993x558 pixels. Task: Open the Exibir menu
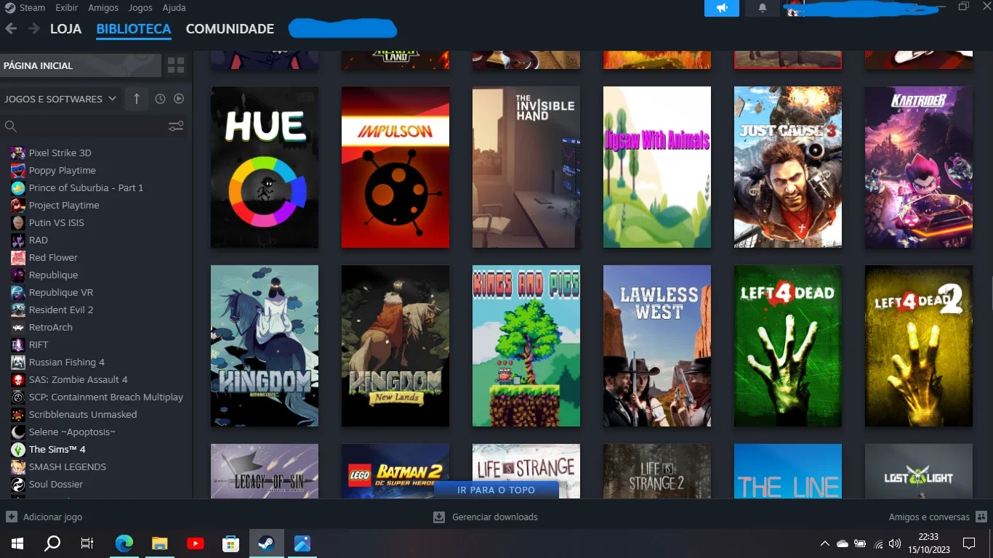66,7
